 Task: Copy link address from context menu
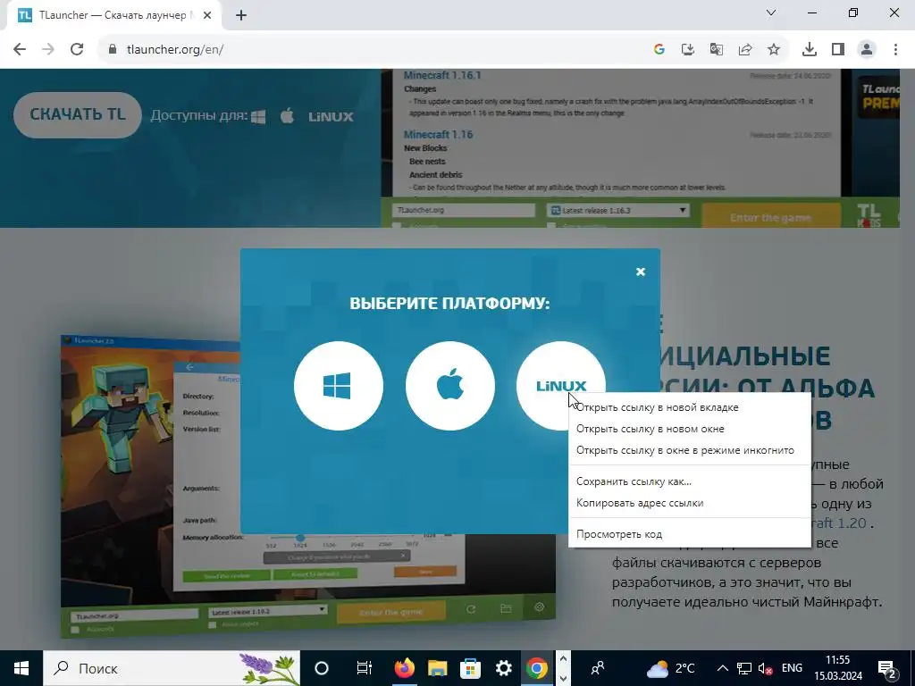(690, 503)
